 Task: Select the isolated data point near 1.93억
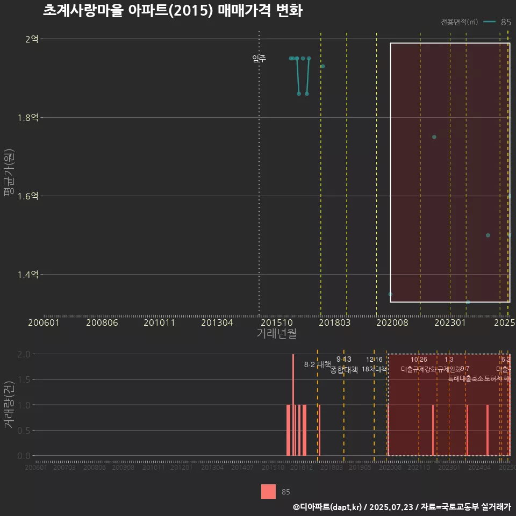tap(323, 67)
